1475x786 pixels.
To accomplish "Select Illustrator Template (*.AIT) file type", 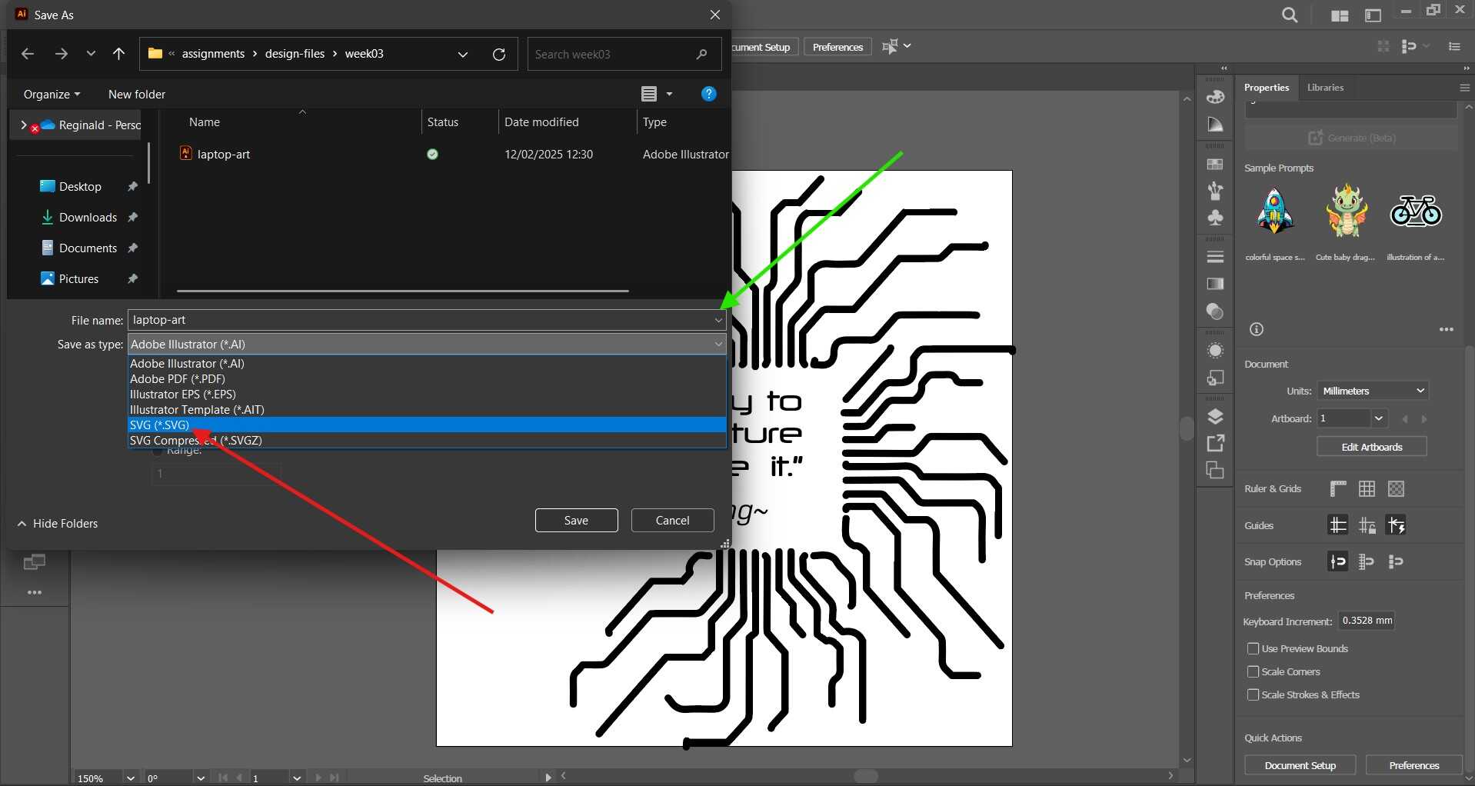I will click(x=427, y=409).
